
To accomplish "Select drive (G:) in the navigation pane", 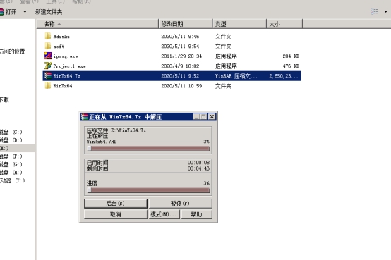I will [11, 164].
